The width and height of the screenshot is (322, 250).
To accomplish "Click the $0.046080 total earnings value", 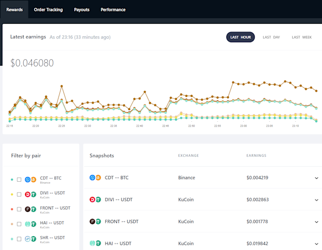I will 32,63.
